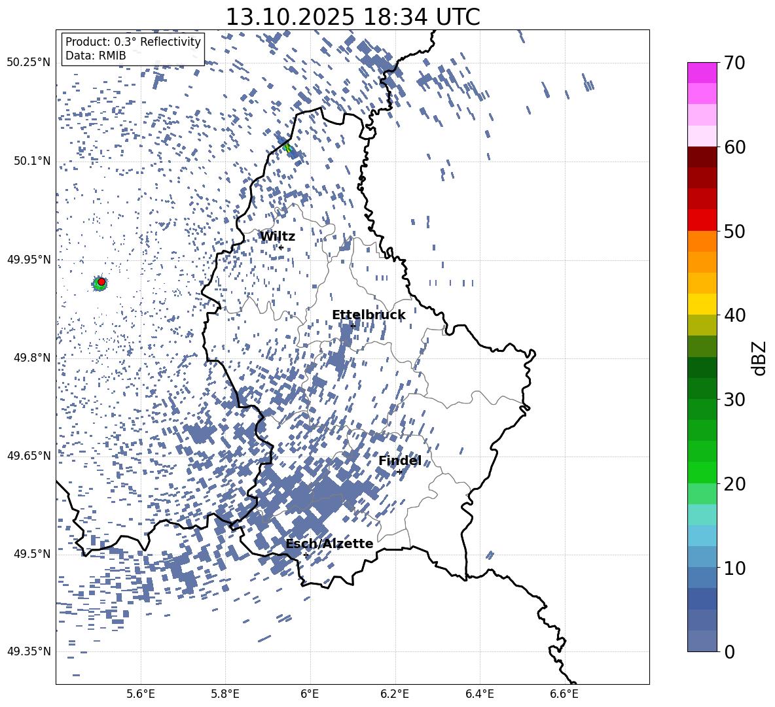
Task: Click the title '13.10.2025 18:34 UTC'
Action: coord(353,17)
